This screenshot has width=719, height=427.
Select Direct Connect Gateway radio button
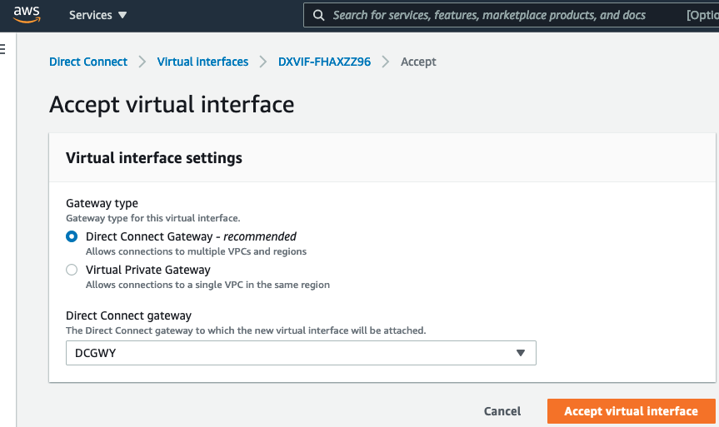(72, 236)
